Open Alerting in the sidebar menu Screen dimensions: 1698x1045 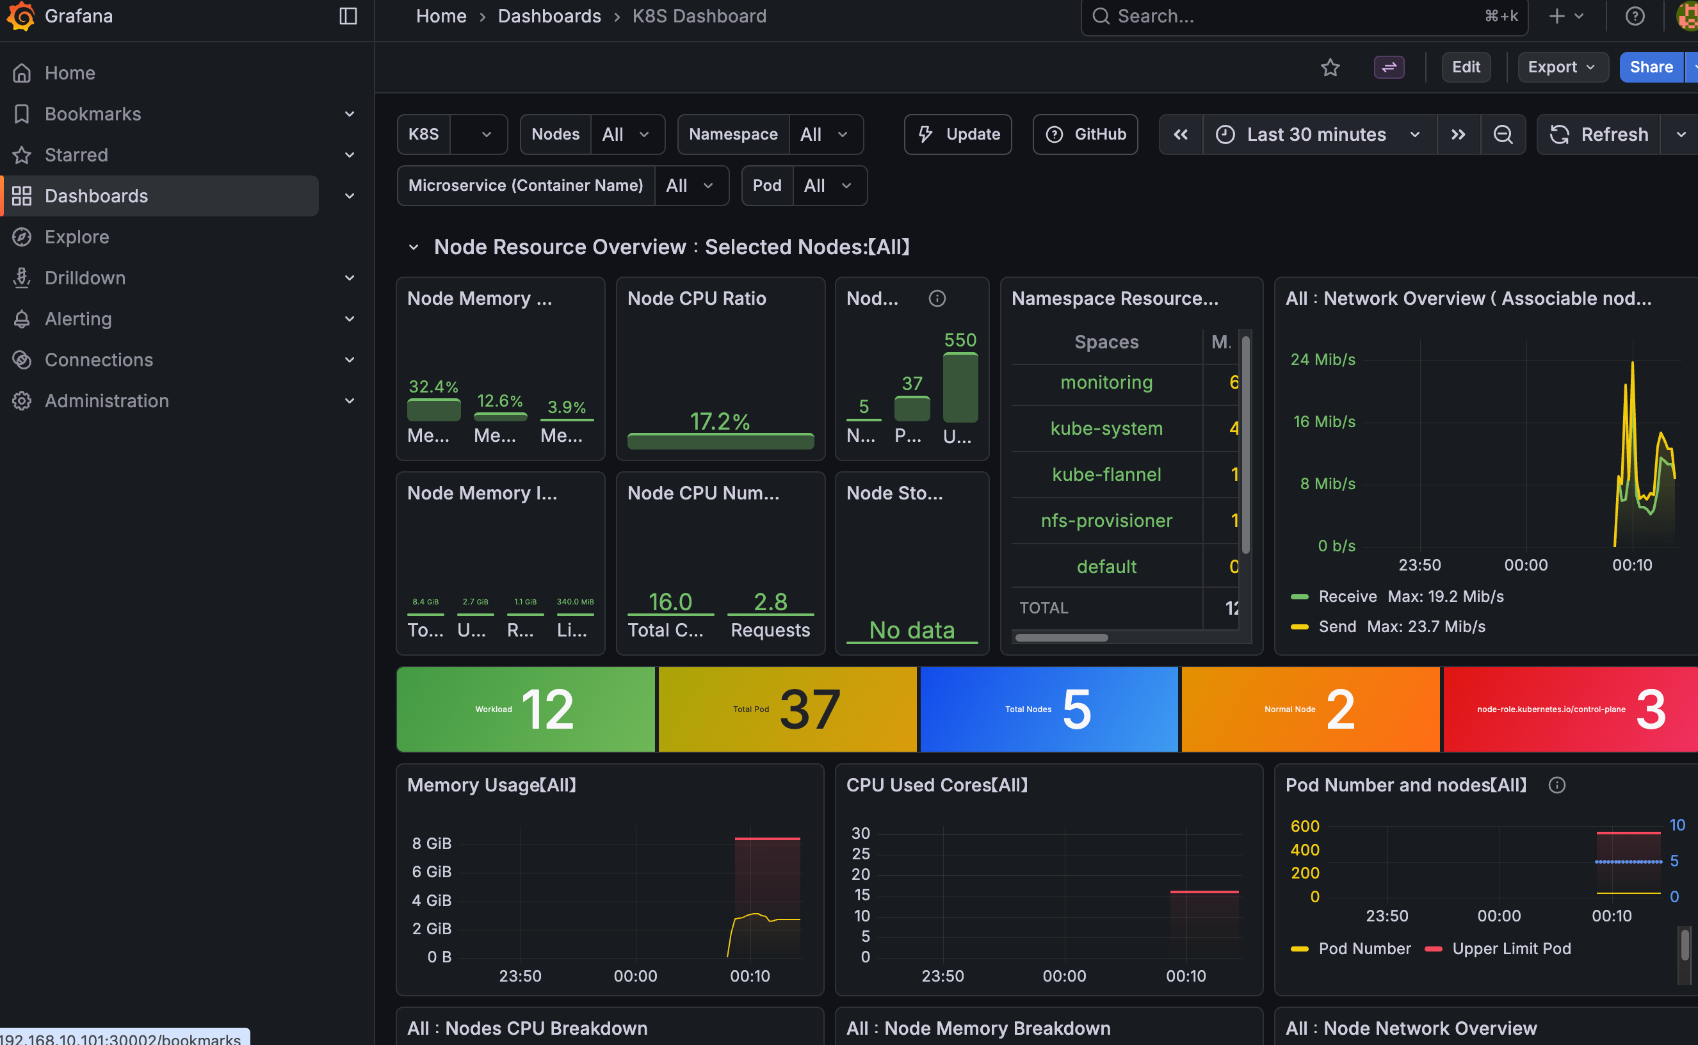(x=78, y=319)
